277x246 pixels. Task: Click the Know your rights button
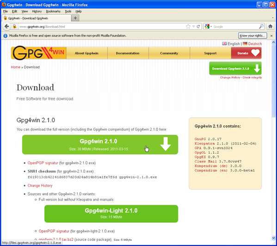252,36
